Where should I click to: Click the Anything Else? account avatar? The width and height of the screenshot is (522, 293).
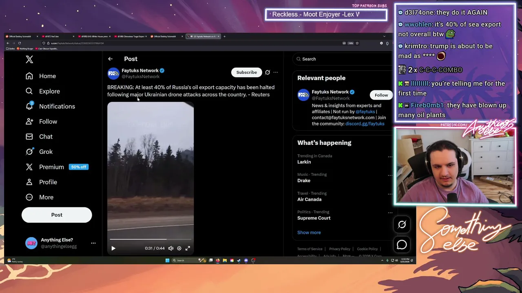pos(31,243)
